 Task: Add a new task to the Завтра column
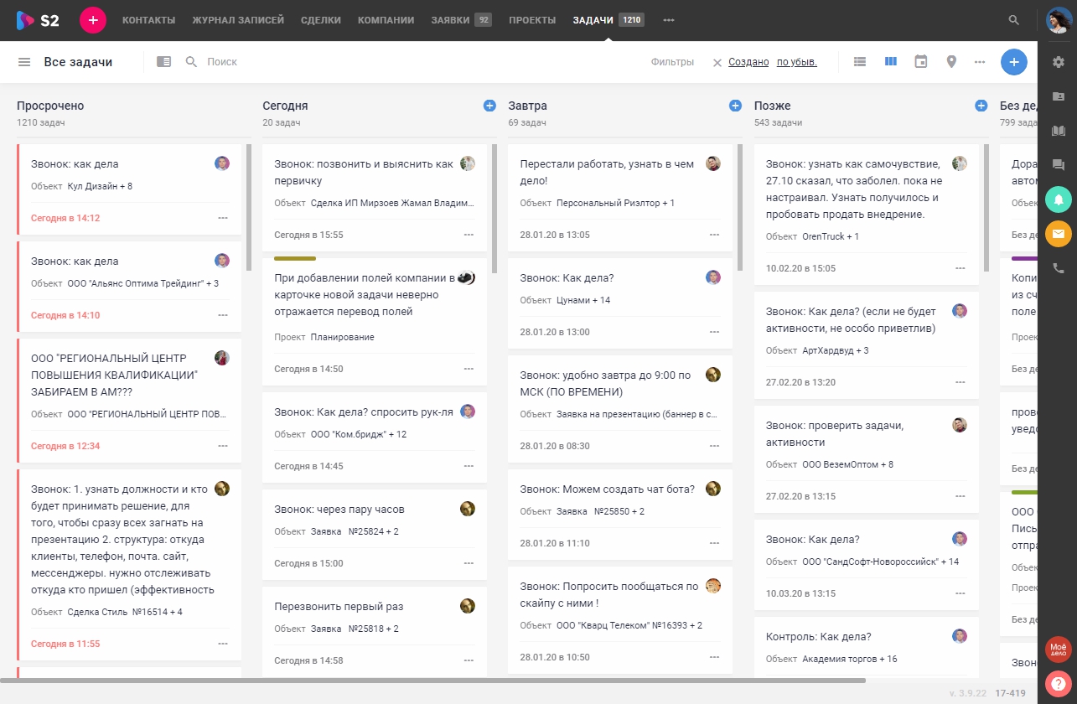pos(735,105)
